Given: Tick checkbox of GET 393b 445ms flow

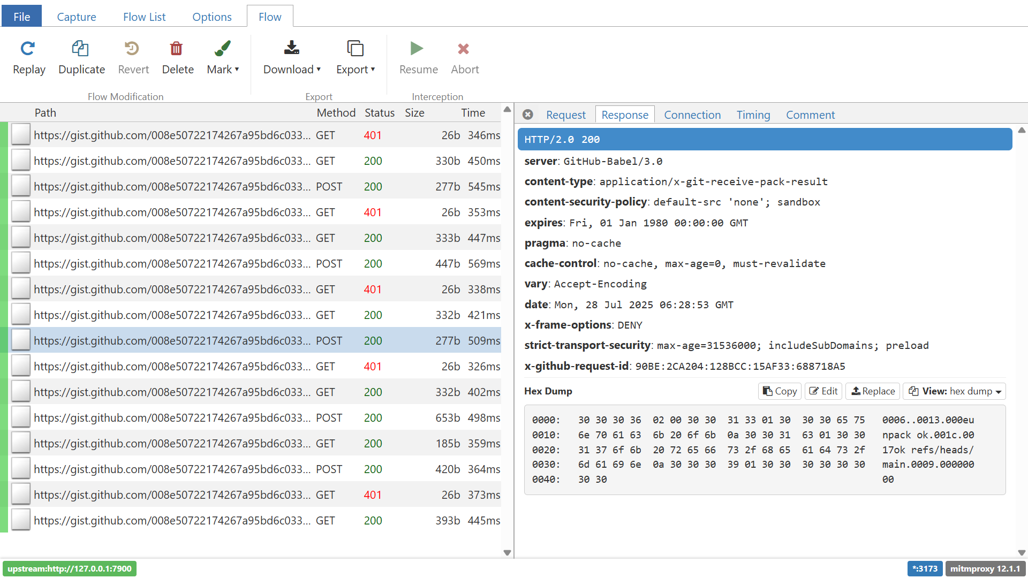Looking at the screenshot, I should pyautogui.click(x=21, y=520).
